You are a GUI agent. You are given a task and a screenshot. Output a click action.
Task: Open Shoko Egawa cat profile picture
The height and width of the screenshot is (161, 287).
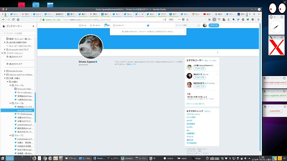click(91, 47)
